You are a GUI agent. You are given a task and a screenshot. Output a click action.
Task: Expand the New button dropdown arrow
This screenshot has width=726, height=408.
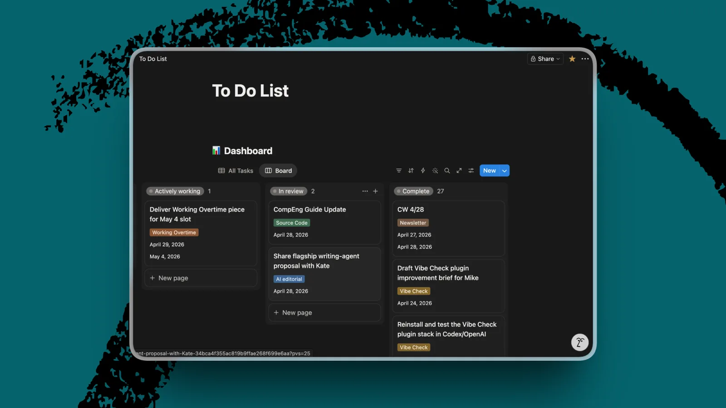505,170
